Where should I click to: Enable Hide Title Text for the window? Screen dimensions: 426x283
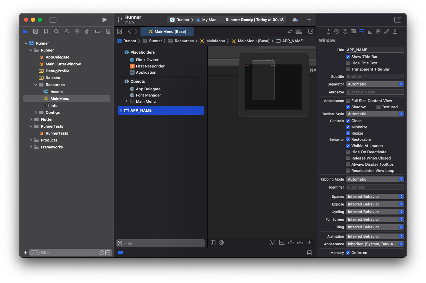348,63
